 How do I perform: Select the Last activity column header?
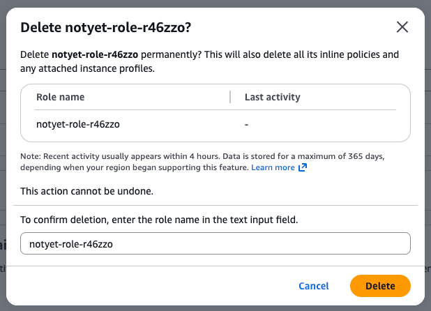[272, 98]
